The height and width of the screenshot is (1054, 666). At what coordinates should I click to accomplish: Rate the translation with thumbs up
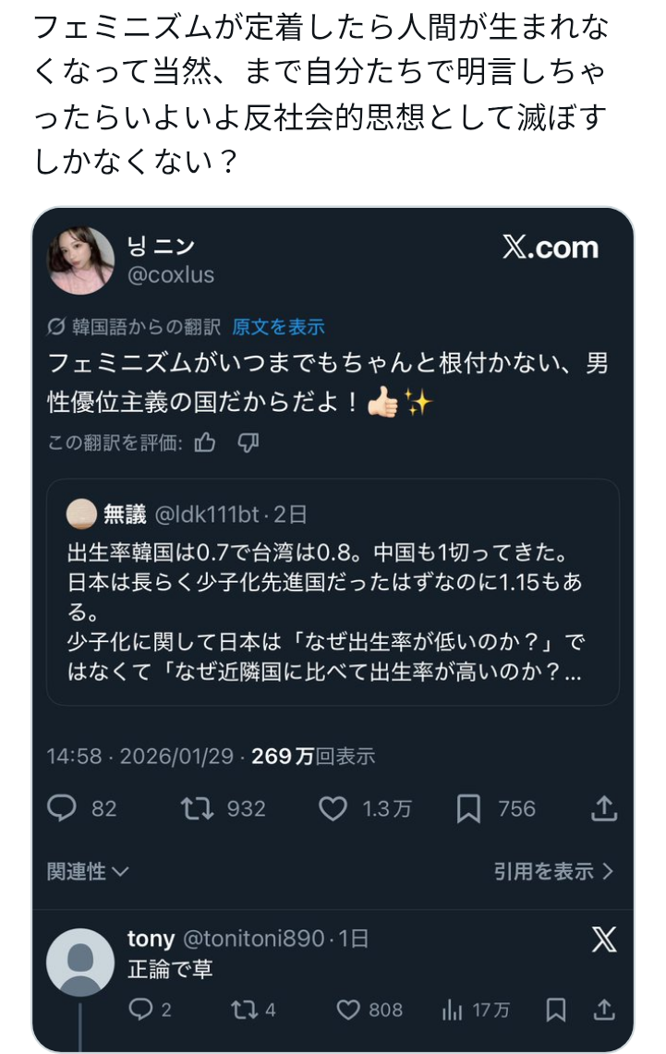pyautogui.click(x=205, y=442)
